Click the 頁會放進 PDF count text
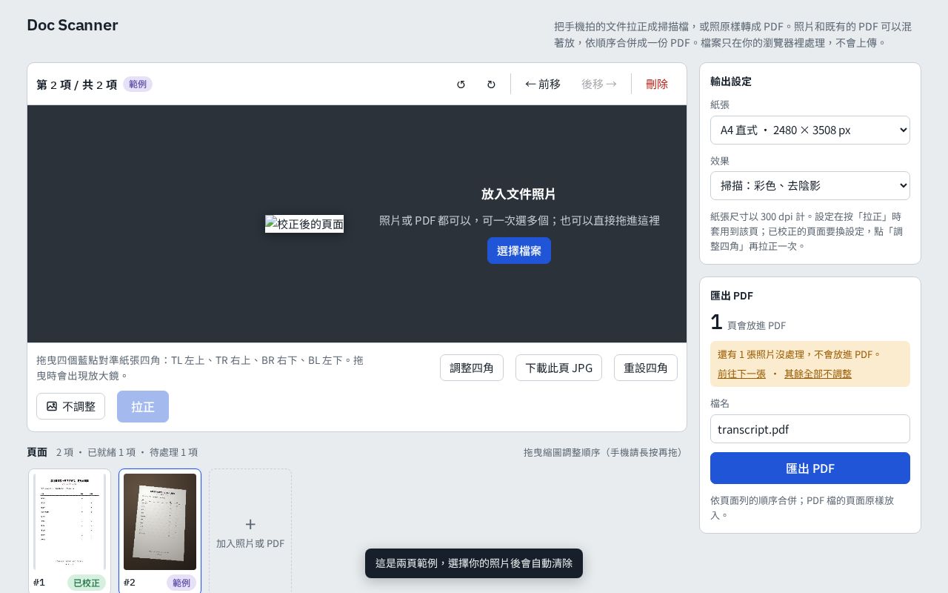Screen dimensions: 948x593 (x=756, y=325)
